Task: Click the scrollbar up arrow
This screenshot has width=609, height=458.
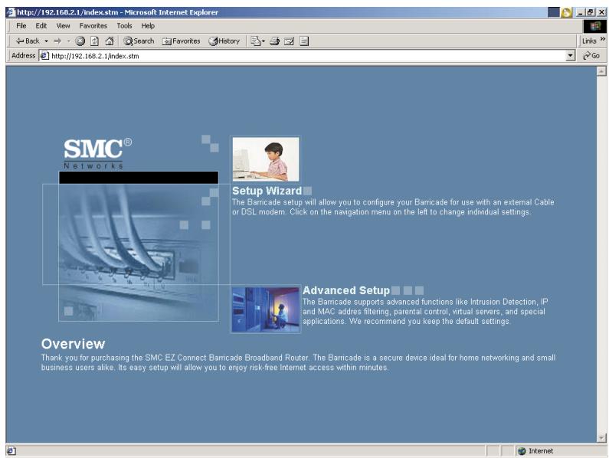Action: [601, 71]
